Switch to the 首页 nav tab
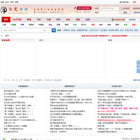The height and width of the screenshot is (140, 140). [x=6, y=19]
